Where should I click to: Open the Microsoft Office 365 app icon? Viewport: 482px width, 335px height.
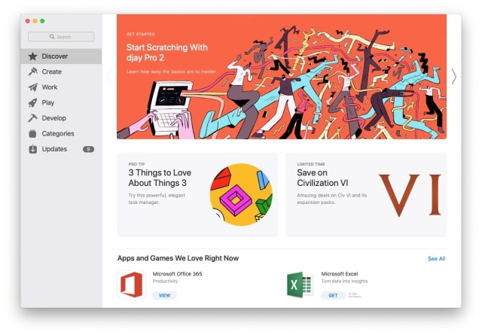[x=132, y=285]
